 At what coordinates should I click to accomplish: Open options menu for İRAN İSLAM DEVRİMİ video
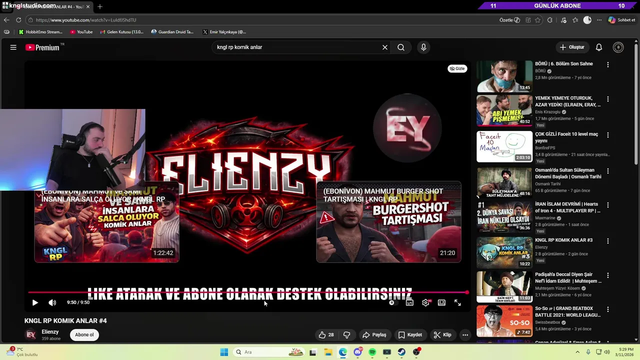point(608,205)
